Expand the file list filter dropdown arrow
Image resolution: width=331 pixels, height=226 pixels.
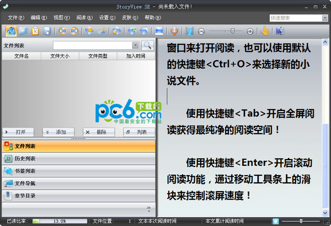tap(135, 45)
